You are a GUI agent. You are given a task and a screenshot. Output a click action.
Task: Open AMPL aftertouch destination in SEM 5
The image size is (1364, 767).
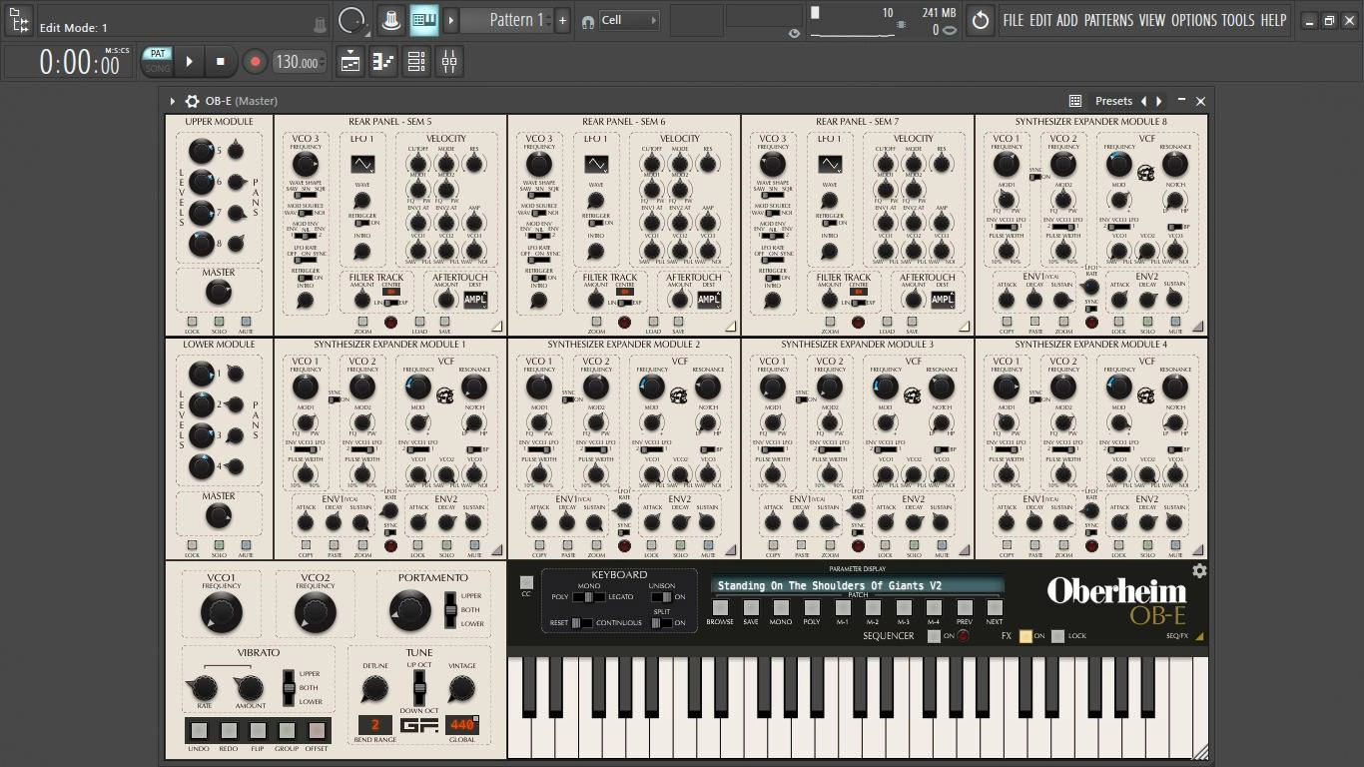[474, 300]
